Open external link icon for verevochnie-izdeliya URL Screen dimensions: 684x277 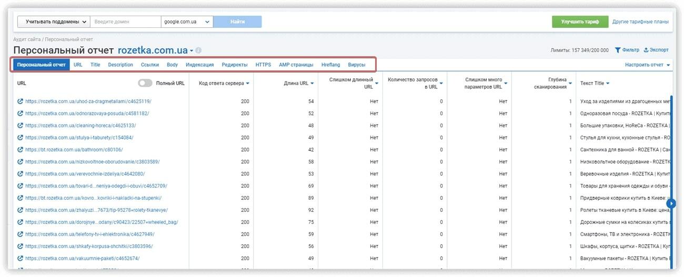coord(21,173)
